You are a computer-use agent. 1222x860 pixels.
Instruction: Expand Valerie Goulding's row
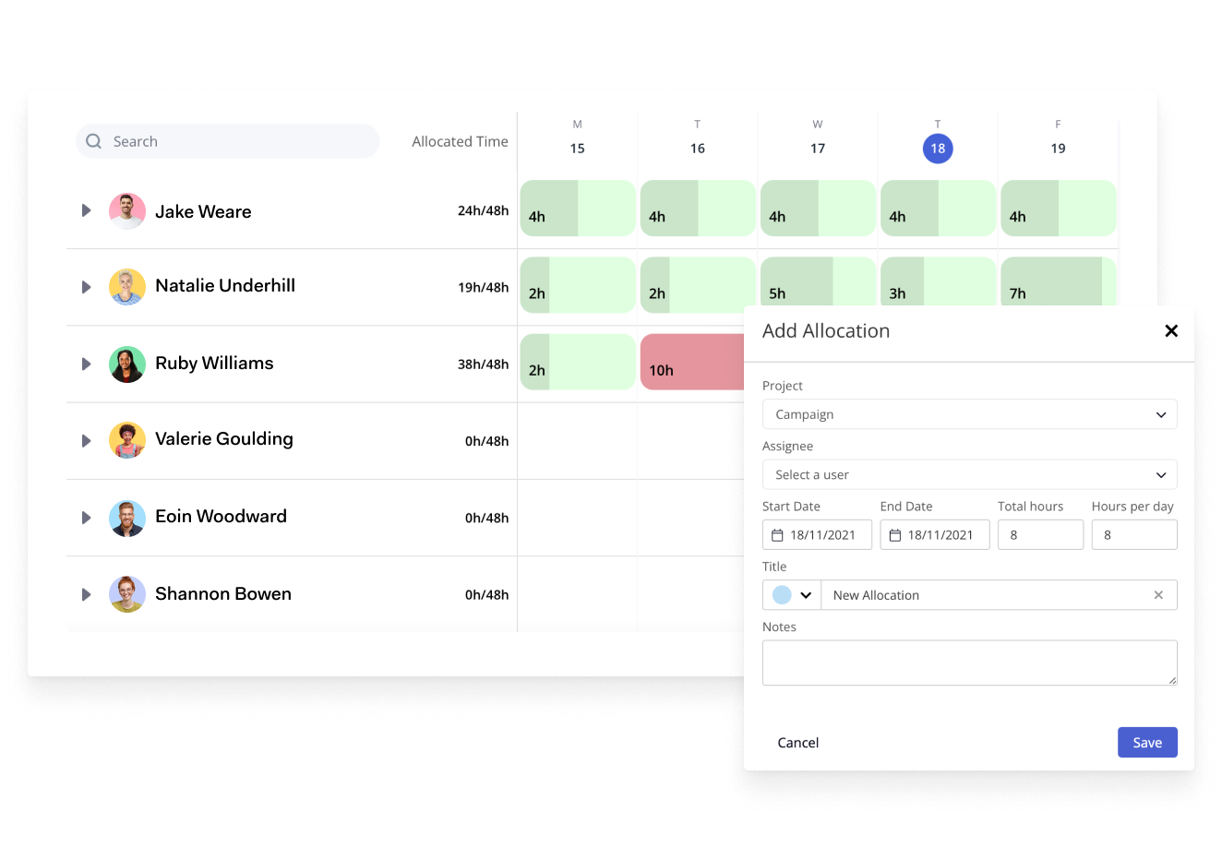click(87, 441)
